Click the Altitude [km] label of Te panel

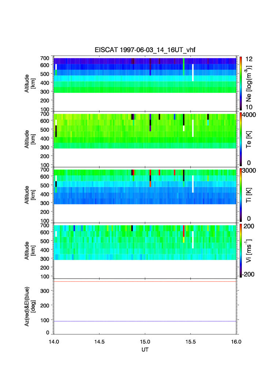(30, 139)
